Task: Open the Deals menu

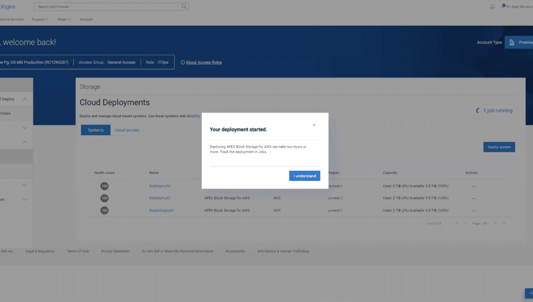Action: (x=64, y=20)
